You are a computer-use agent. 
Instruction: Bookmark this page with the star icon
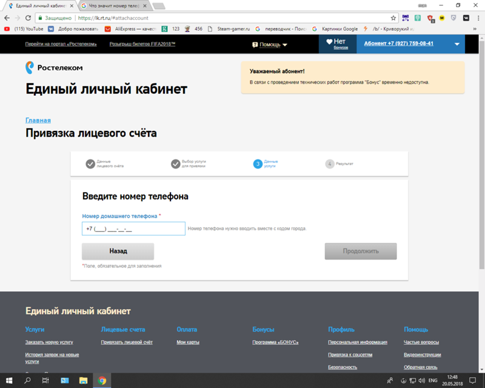(x=393, y=18)
